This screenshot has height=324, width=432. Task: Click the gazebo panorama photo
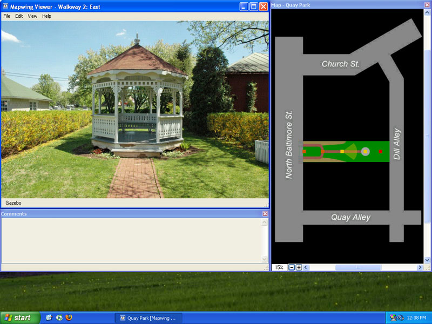tap(135, 110)
